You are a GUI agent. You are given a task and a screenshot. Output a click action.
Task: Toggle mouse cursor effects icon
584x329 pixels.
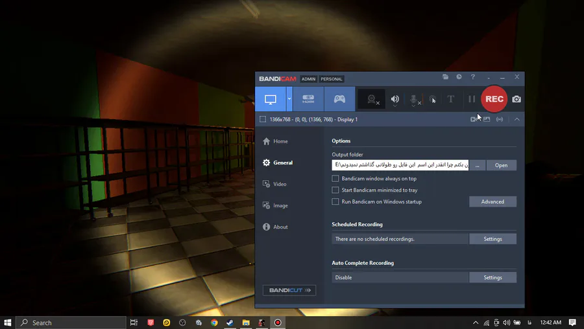432,99
